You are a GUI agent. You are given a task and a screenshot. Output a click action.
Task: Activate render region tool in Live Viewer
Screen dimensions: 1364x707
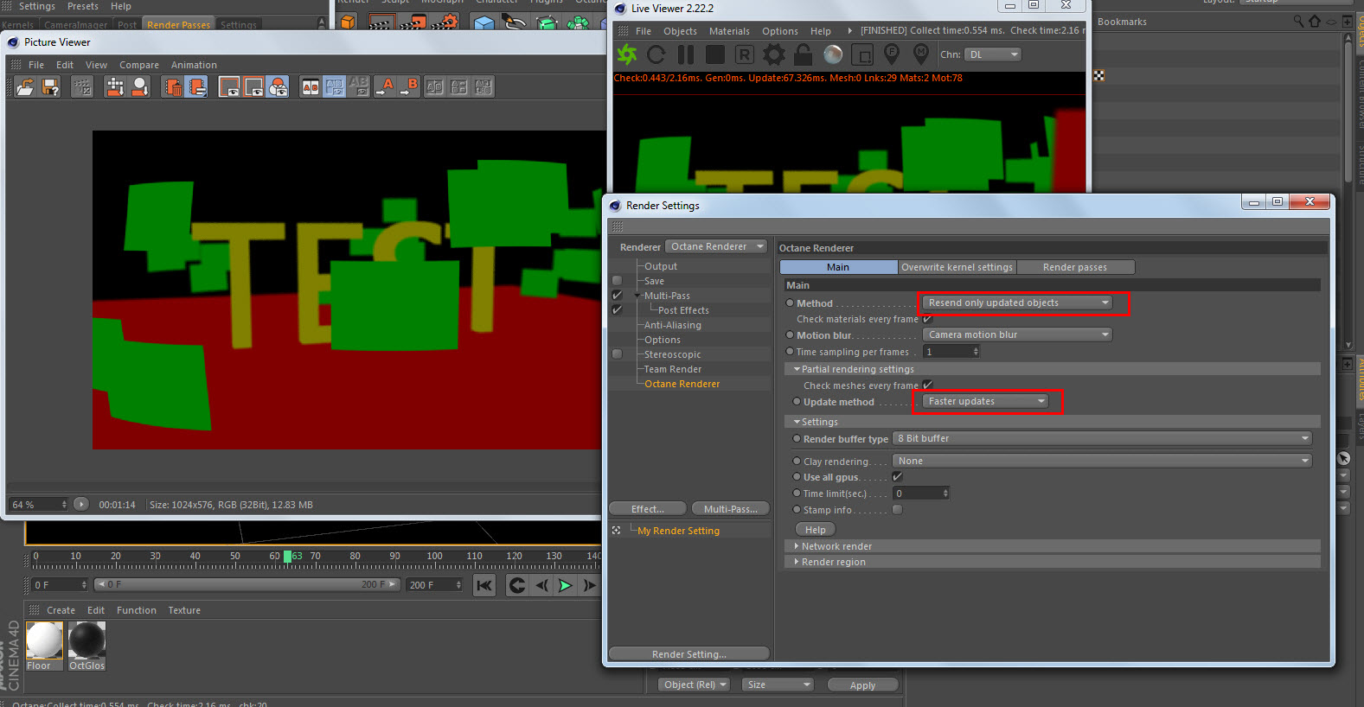tap(862, 55)
